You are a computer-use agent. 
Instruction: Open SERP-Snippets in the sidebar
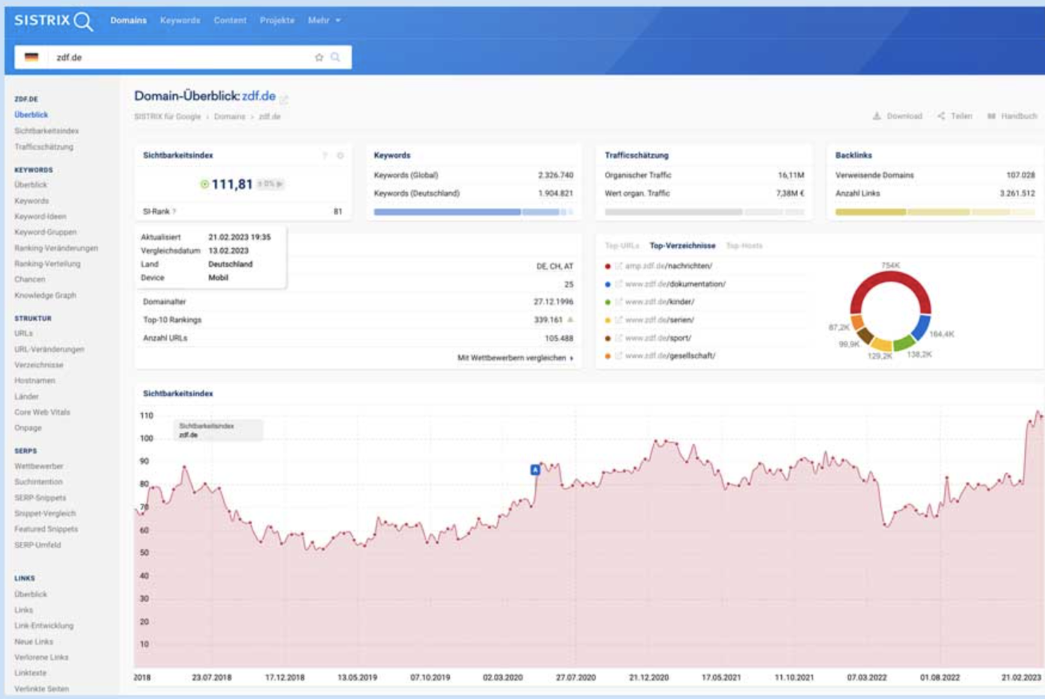pos(40,498)
